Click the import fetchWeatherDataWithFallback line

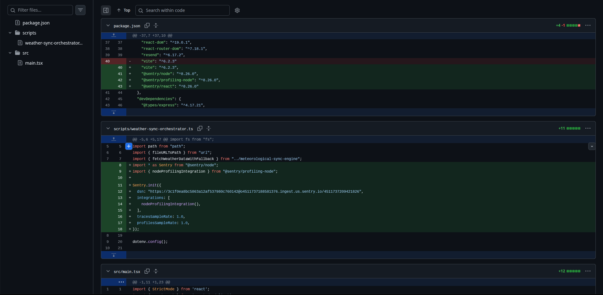coord(348,159)
